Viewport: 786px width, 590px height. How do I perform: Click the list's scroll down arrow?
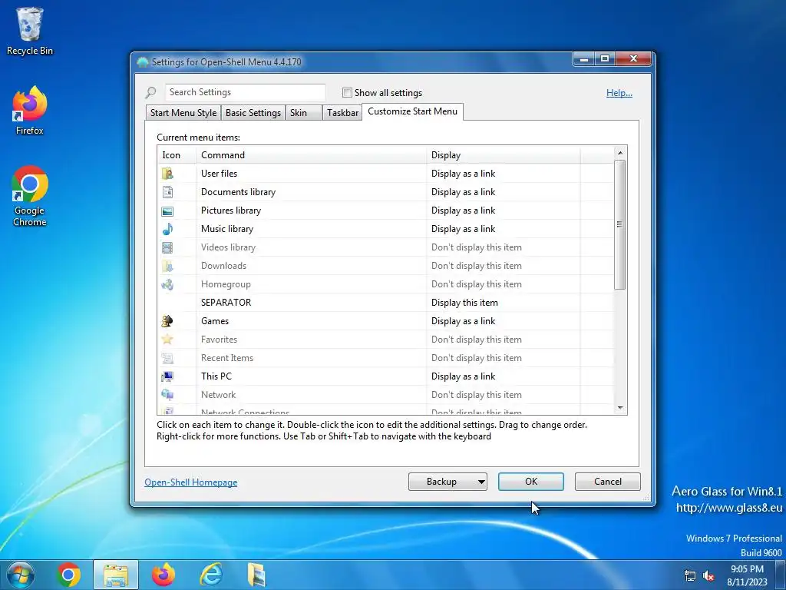(x=620, y=409)
